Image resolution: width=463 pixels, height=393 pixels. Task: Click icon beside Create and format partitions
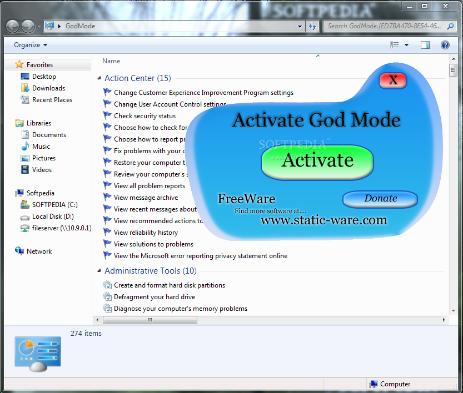point(107,285)
